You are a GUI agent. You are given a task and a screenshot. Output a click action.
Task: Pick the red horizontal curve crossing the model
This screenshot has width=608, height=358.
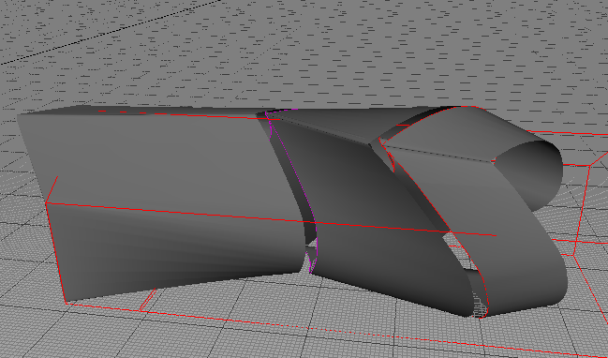[x=271, y=219]
